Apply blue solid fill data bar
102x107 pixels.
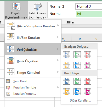coord(67,81)
